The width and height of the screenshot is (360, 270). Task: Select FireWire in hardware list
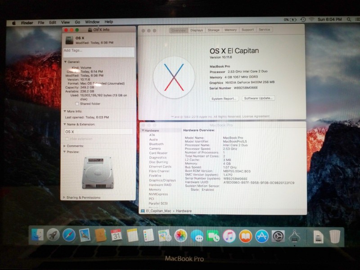coord(155,176)
